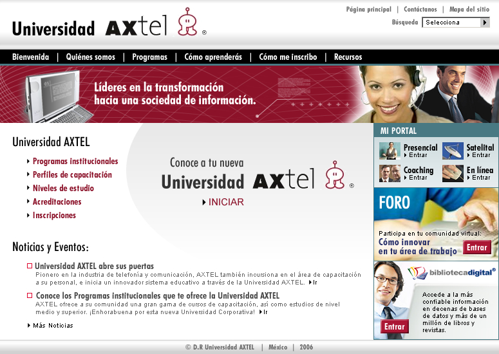Click the central Universidad Axtel logo
The height and width of the screenshot is (354, 499).
[258, 176]
